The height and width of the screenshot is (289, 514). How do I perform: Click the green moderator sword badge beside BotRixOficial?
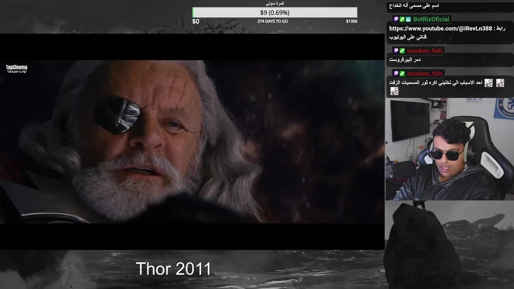click(402, 19)
